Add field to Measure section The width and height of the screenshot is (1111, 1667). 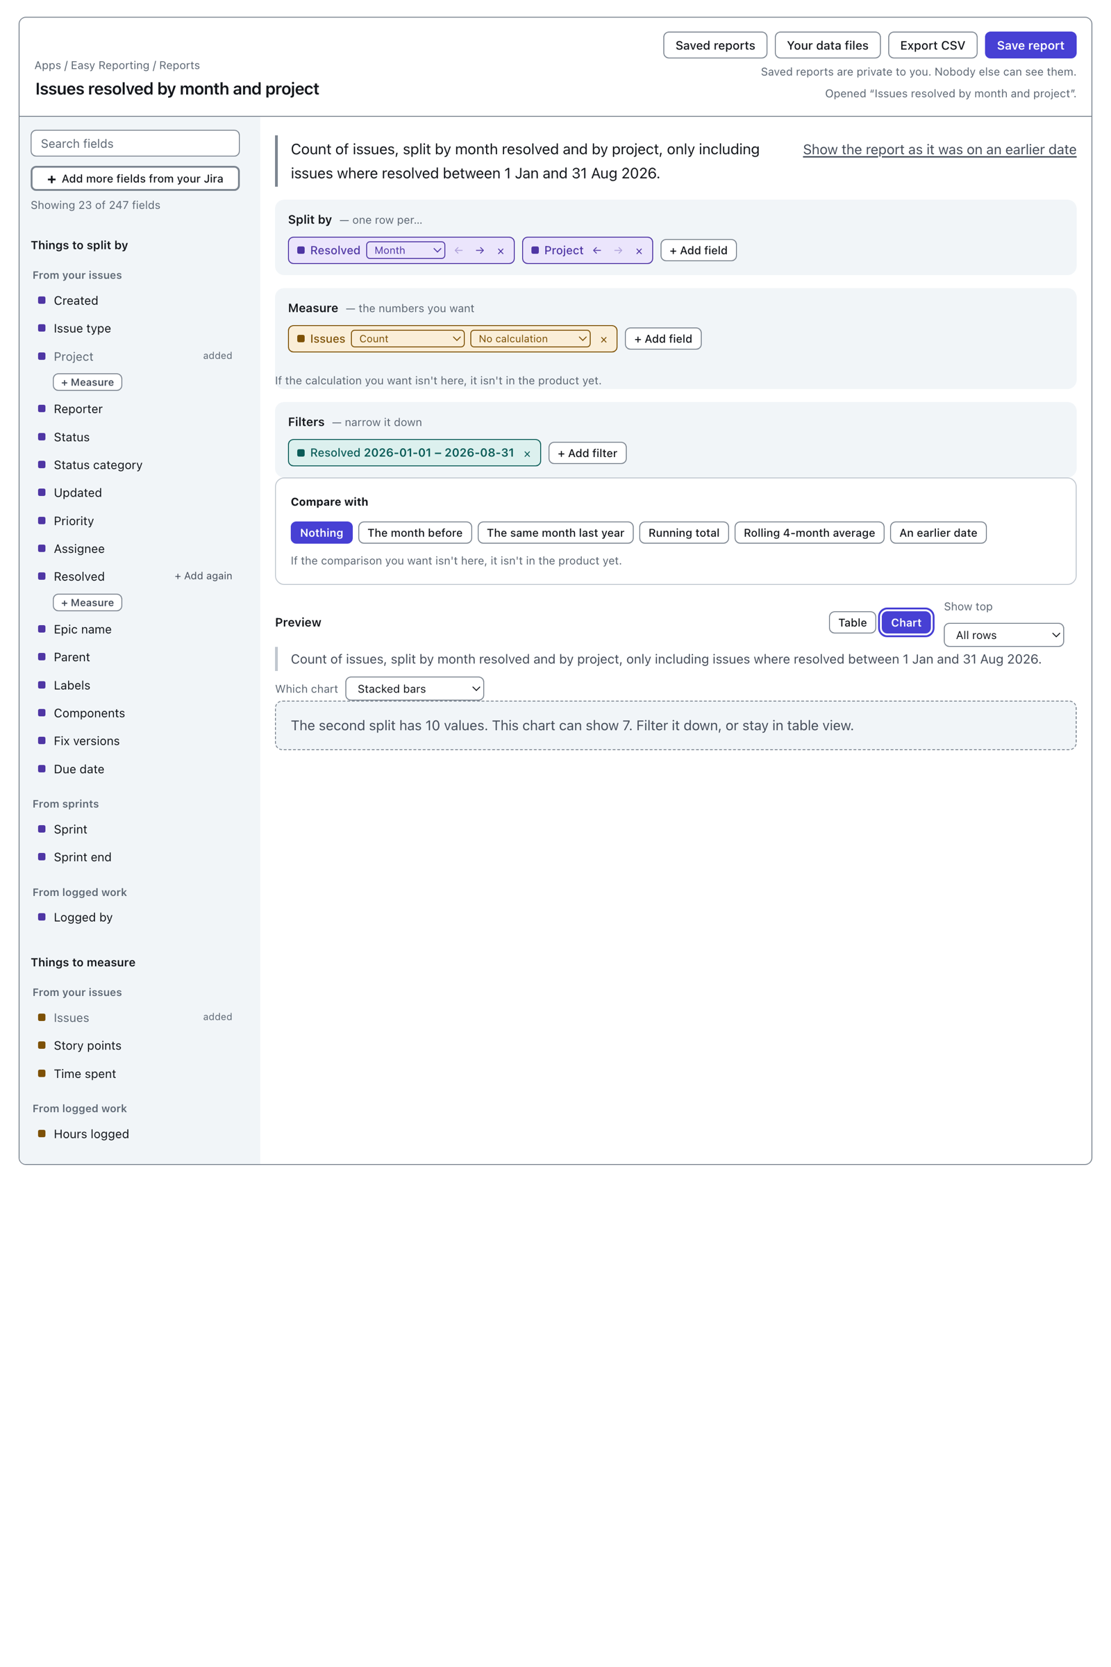click(662, 339)
